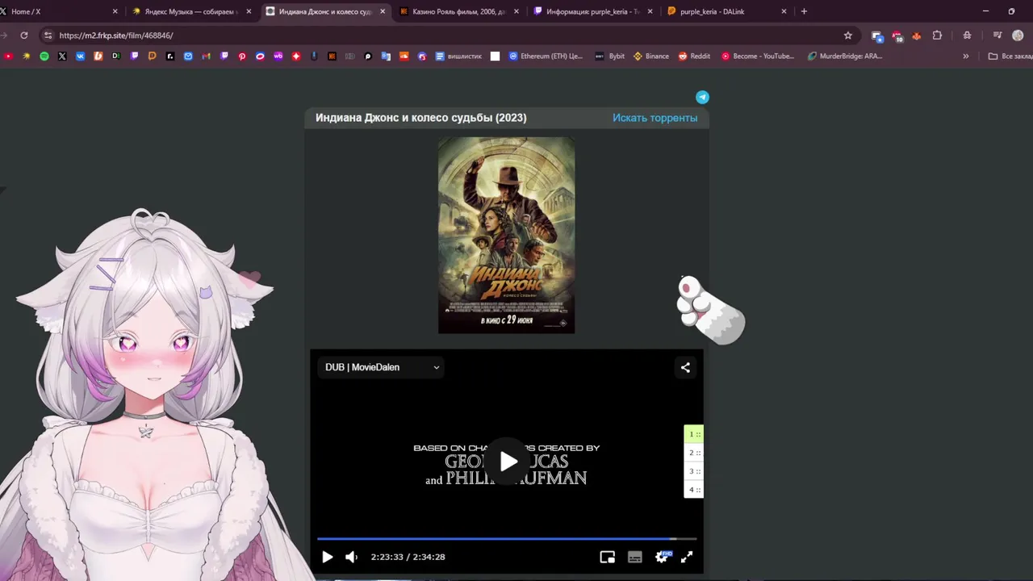This screenshot has width=1033, height=581.
Task: Open the Indiana Jones movie poster
Action: (506, 235)
